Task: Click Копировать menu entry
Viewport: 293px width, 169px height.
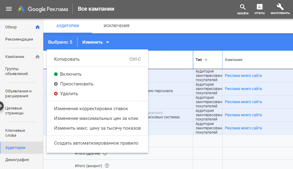Action: tap(67, 59)
